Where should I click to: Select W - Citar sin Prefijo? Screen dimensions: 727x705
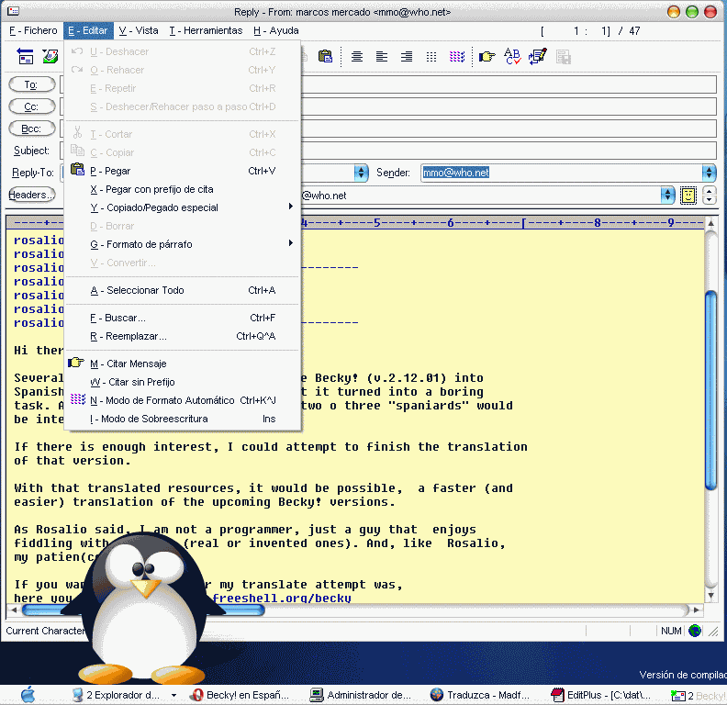pyautogui.click(x=183, y=382)
